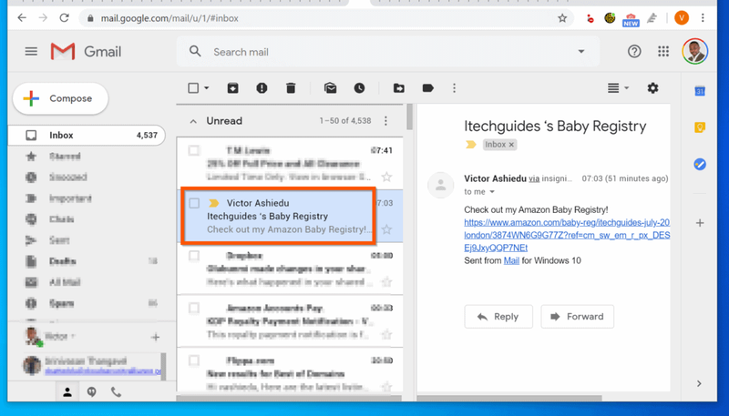Archive the selected conversation
Image resolution: width=729 pixels, height=416 pixels.
pos(233,87)
